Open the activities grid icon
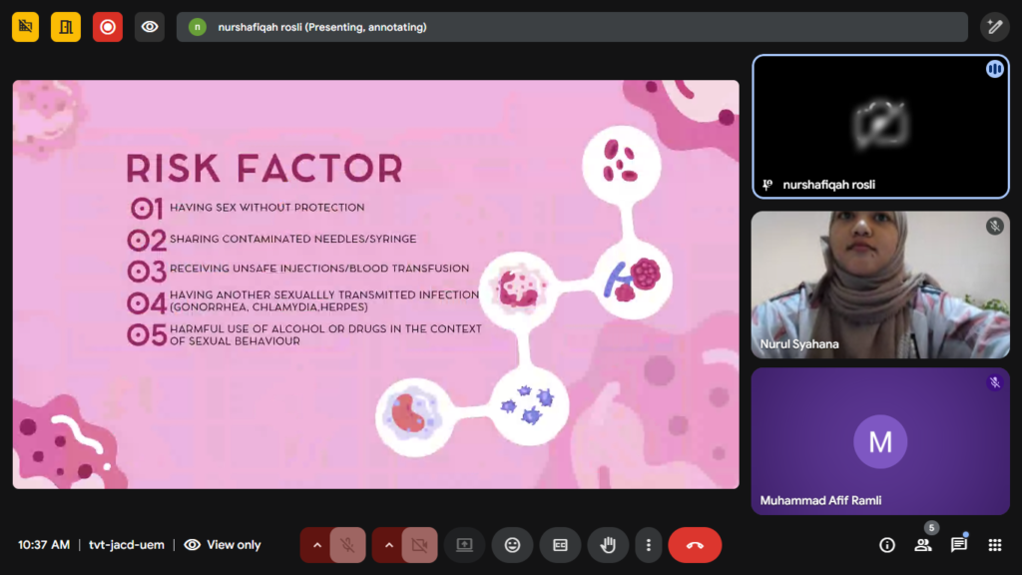Image resolution: width=1022 pixels, height=575 pixels. (994, 545)
